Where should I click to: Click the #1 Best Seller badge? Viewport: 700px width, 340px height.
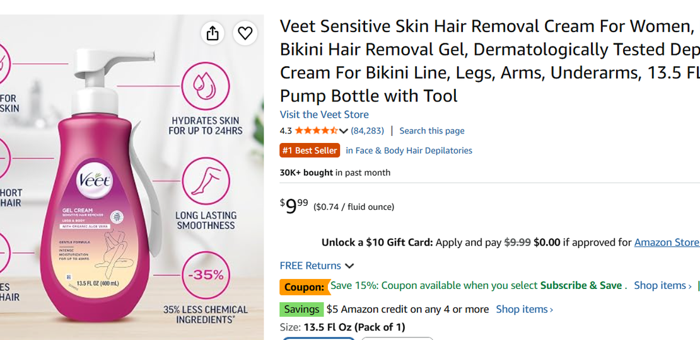(x=310, y=150)
